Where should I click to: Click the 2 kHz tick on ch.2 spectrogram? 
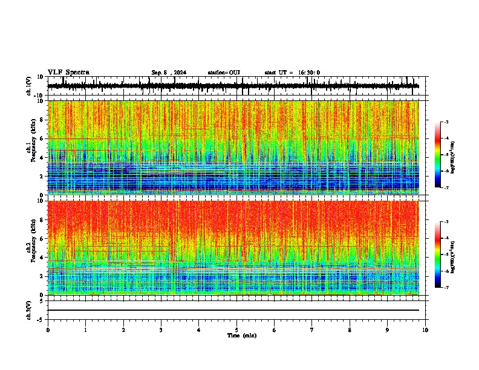(42, 276)
